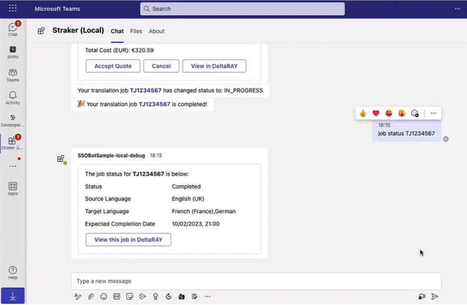The width and height of the screenshot is (467, 305).
Task: Click the '10/02/2023, 21:00' date value
Action: tap(196, 224)
